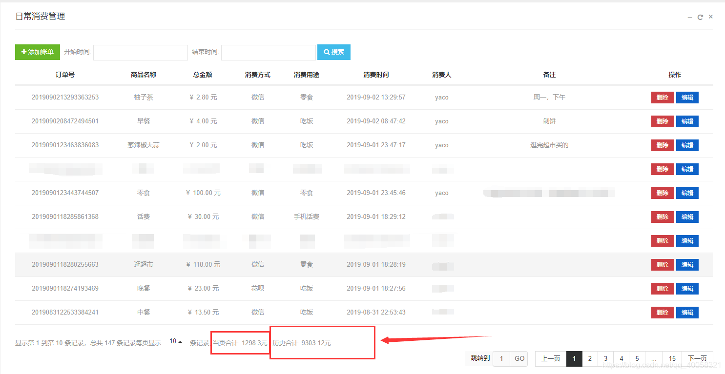Click order number 2019090213293363253
The height and width of the screenshot is (374, 725).
point(65,97)
